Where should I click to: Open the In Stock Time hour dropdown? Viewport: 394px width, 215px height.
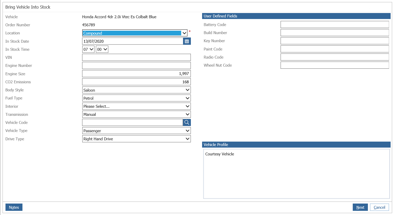(x=88, y=49)
